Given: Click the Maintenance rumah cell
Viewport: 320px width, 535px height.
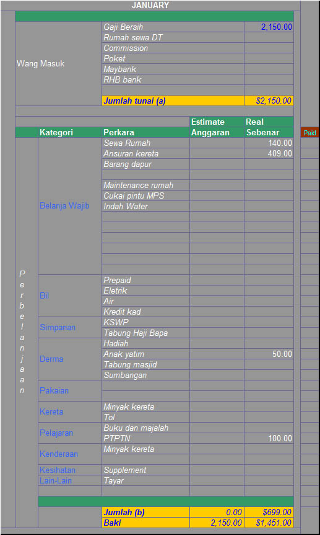Looking at the screenshot, I should coord(145,186).
